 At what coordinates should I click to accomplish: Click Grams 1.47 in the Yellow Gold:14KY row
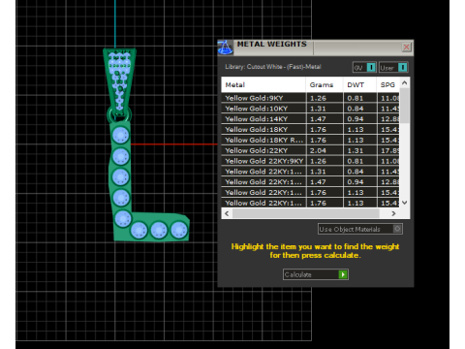point(318,119)
